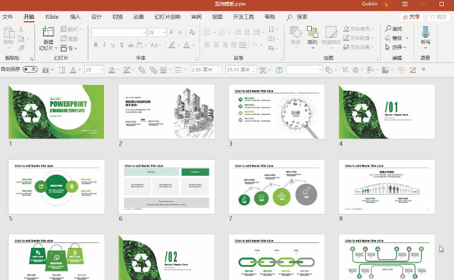454x280 pixels.
Task: Switch to the Insert tab
Action: click(x=75, y=17)
